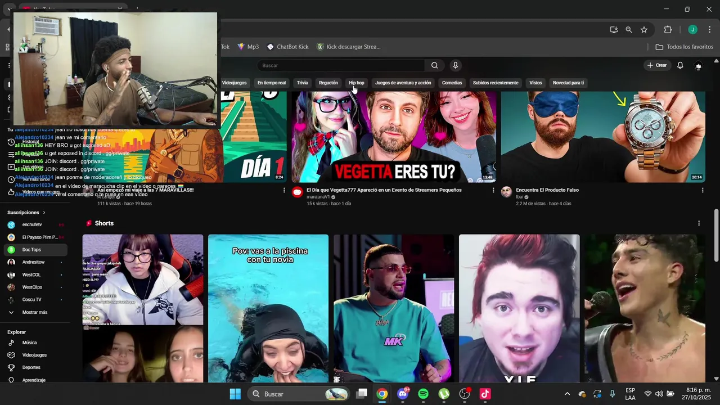Open Spotify from the taskbar
The height and width of the screenshot is (405, 720).
point(424,394)
